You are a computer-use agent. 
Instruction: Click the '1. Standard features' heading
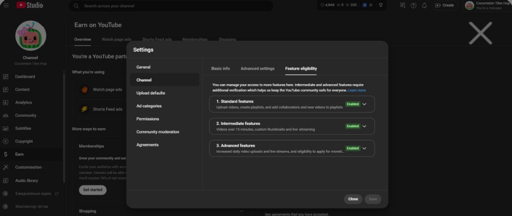(235, 102)
